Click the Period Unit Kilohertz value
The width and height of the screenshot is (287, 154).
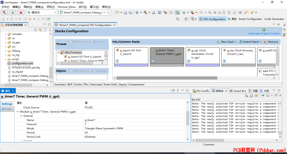point(90,137)
